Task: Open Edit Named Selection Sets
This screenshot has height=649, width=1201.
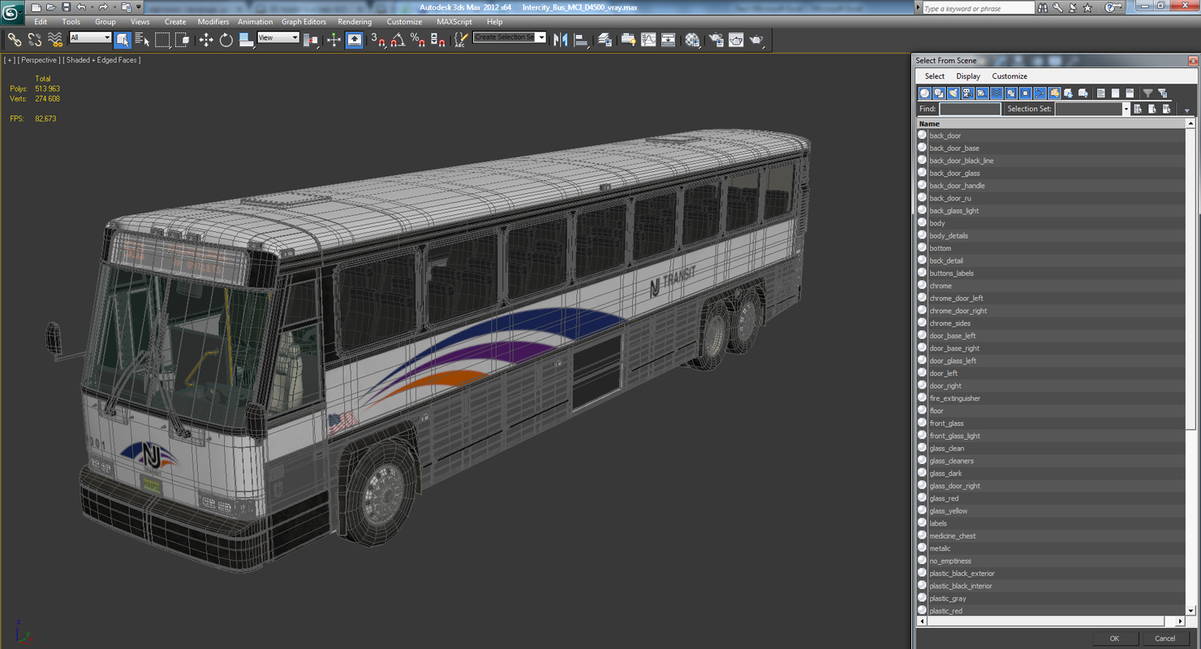Action: (x=461, y=40)
